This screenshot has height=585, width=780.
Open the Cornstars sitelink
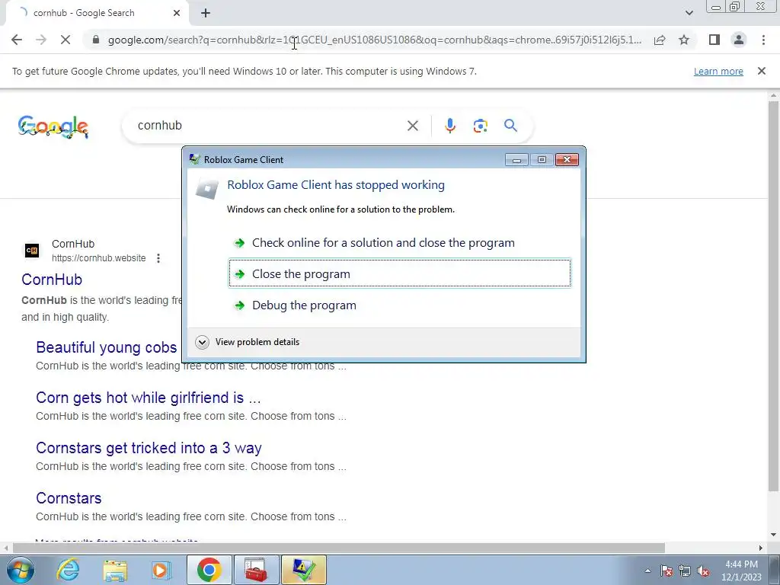[69, 498]
